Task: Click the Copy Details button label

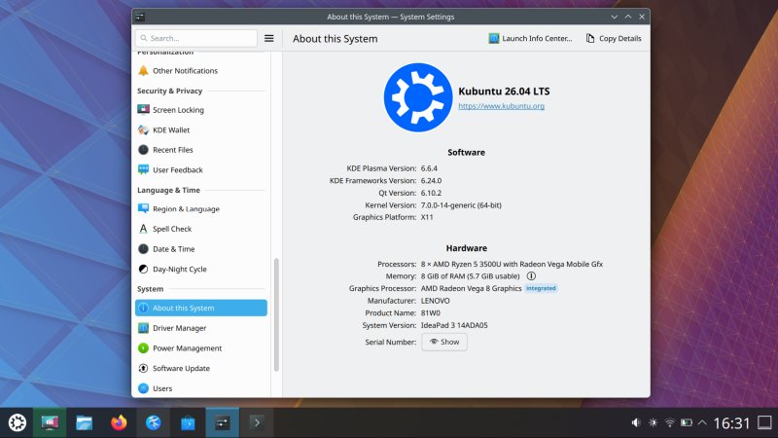Action: coord(619,38)
